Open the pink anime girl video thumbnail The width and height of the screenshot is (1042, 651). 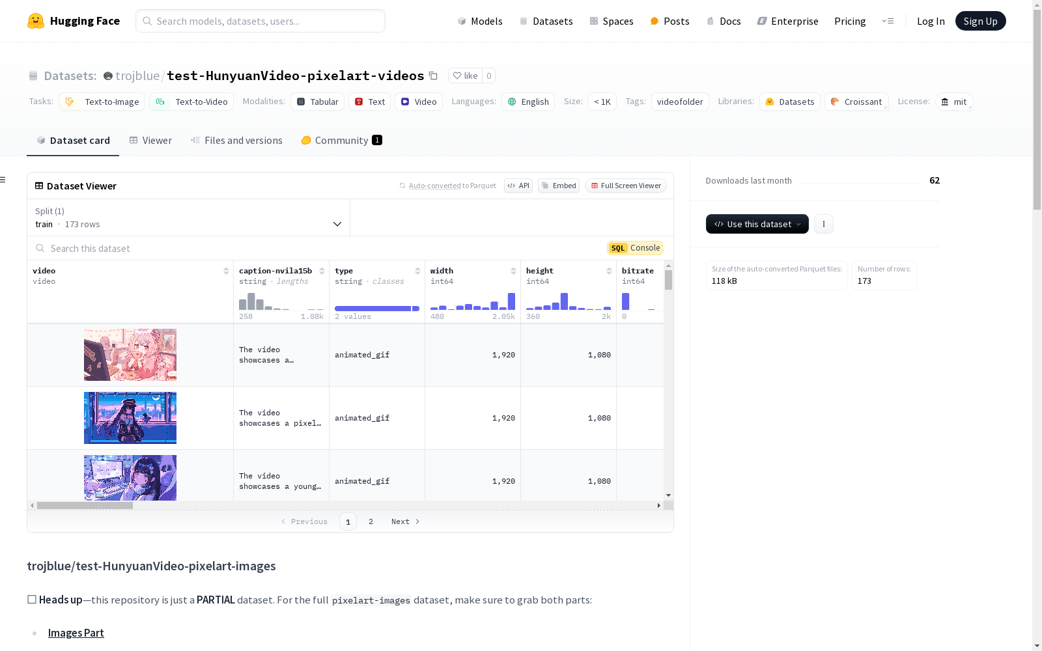click(130, 355)
